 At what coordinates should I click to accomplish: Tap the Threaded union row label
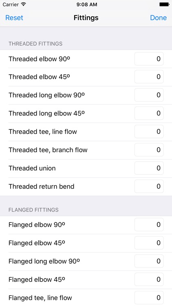coord(32,168)
